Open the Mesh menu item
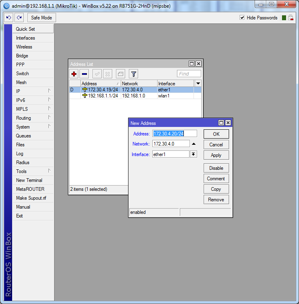 click(x=33, y=82)
